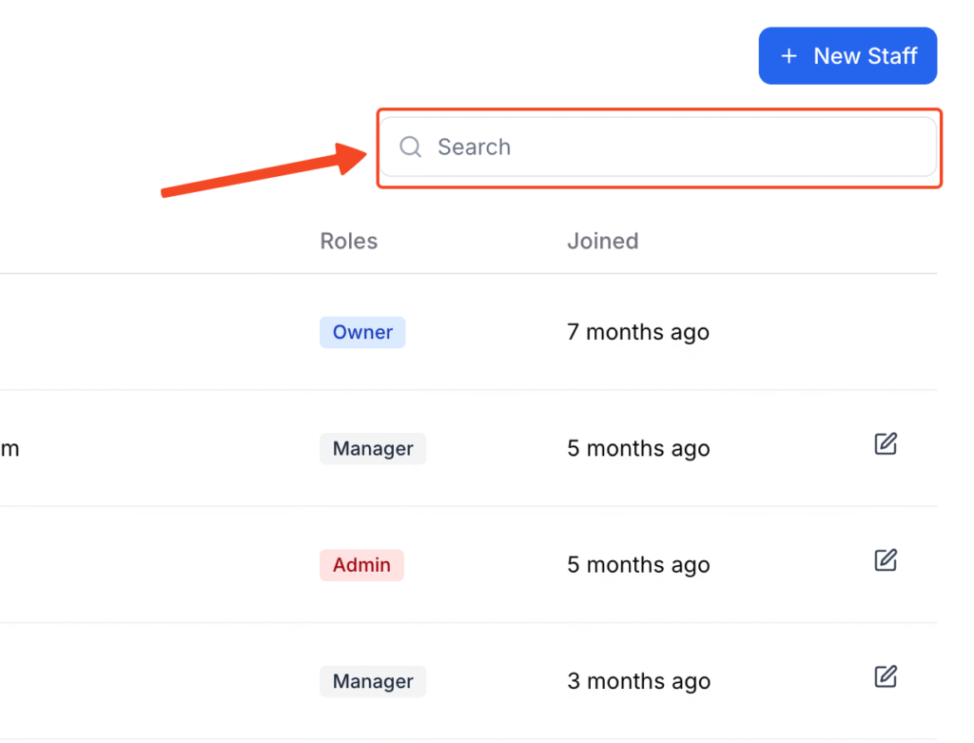Click the New Staff button

(847, 56)
